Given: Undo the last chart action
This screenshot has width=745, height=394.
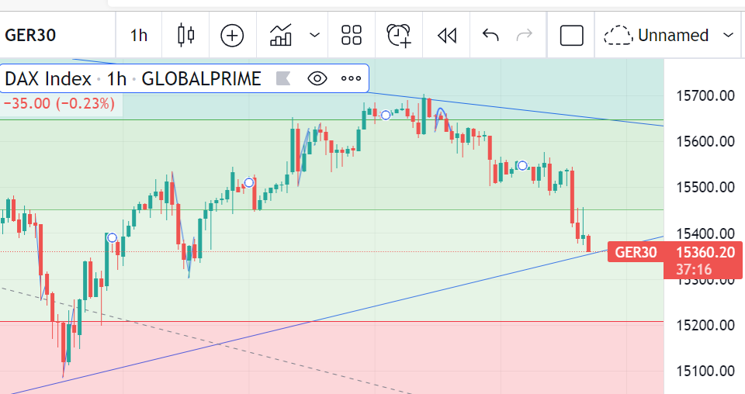Looking at the screenshot, I should [x=490, y=35].
